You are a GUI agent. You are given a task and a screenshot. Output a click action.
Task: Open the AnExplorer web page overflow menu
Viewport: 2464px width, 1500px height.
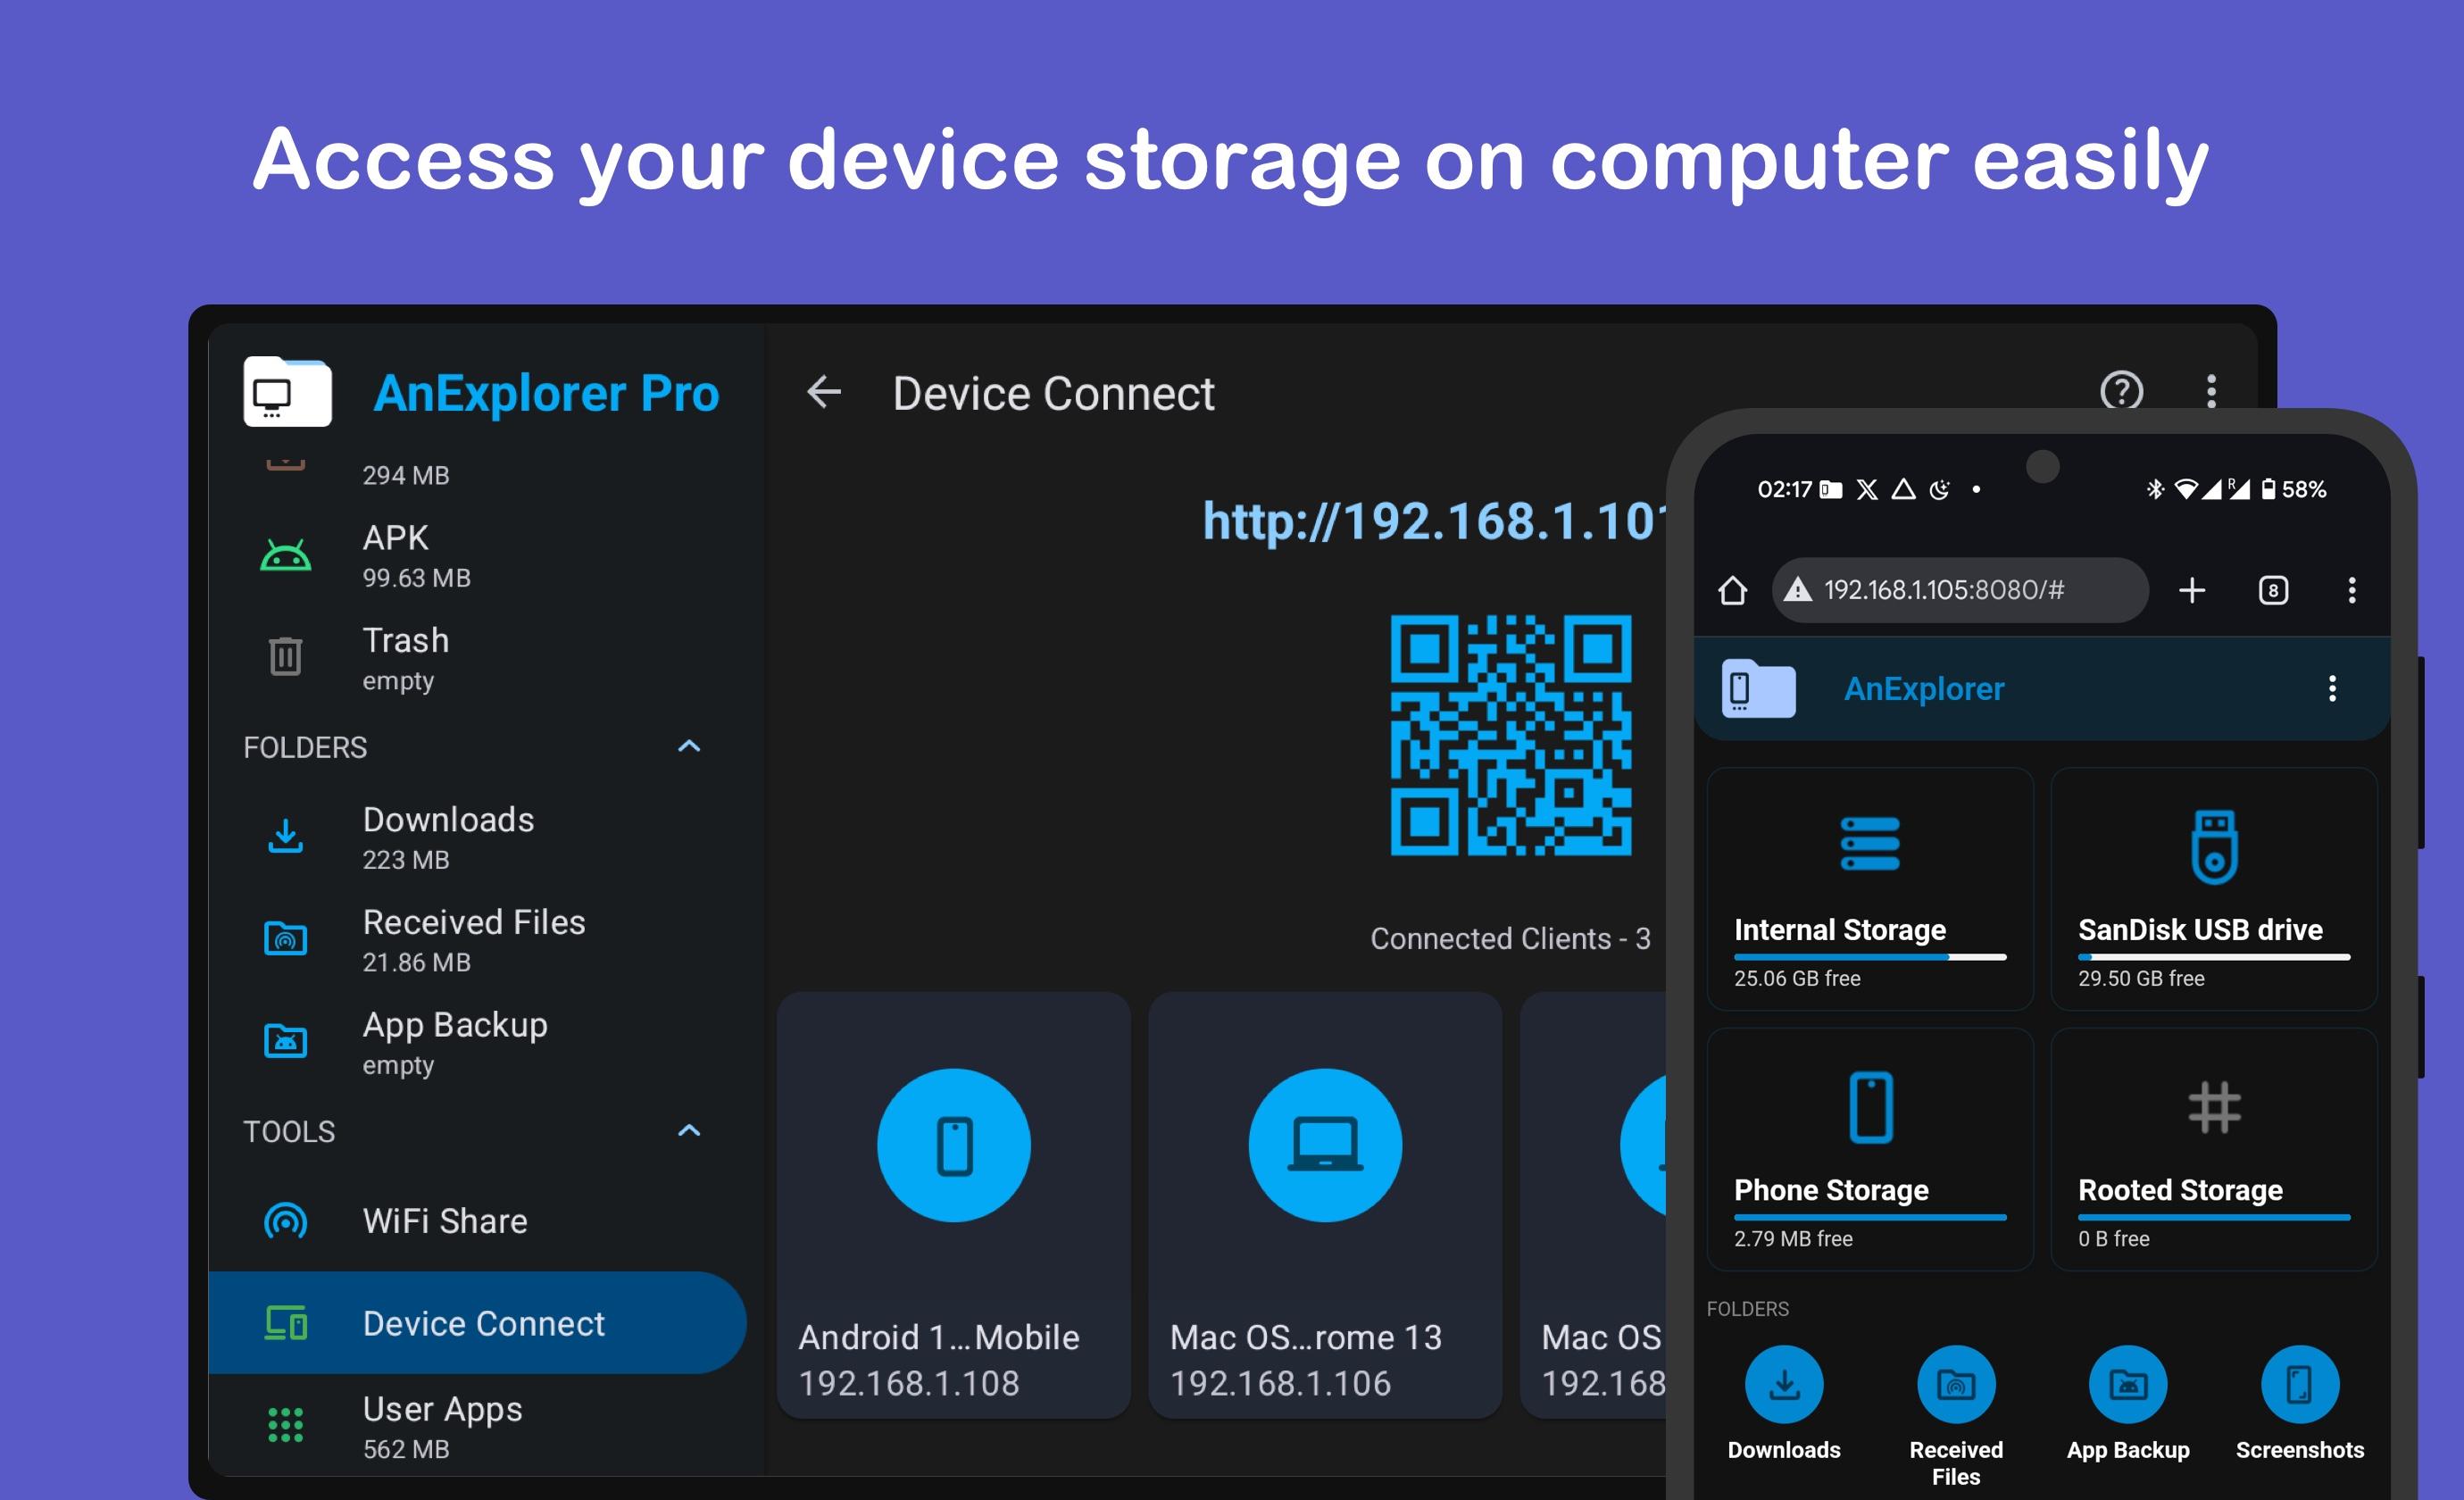click(x=2332, y=688)
